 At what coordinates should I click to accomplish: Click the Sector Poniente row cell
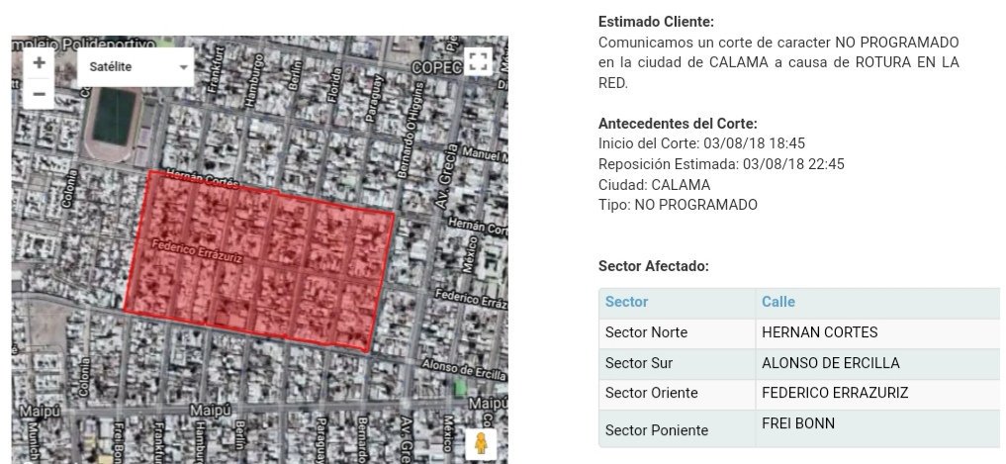[x=677, y=428]
